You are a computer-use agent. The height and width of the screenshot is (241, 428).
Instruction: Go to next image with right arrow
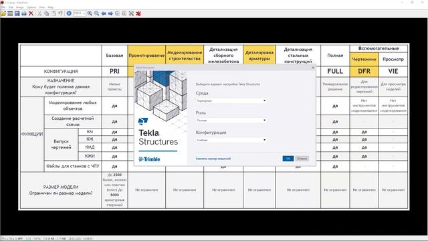click(110, 13)
